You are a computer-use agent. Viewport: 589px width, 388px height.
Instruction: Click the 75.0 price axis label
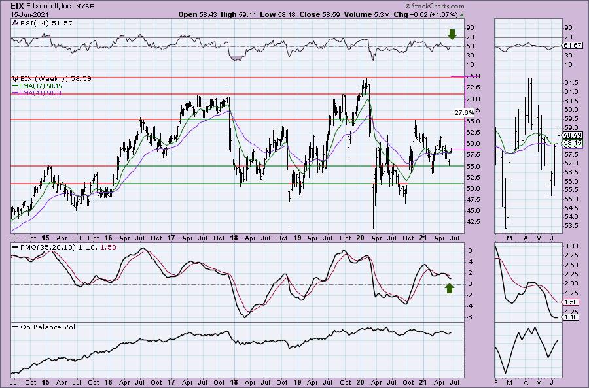(473, 76)
